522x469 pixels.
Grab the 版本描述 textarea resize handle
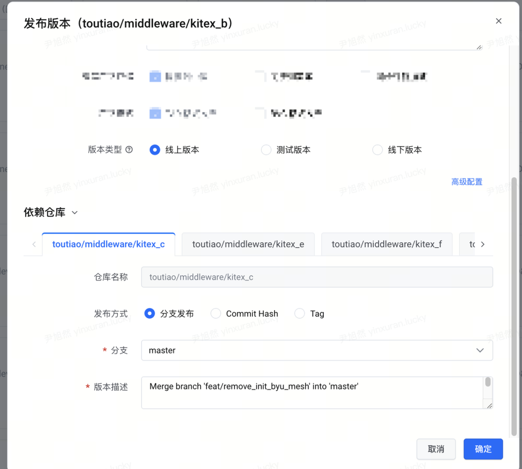tap(489, 406)
